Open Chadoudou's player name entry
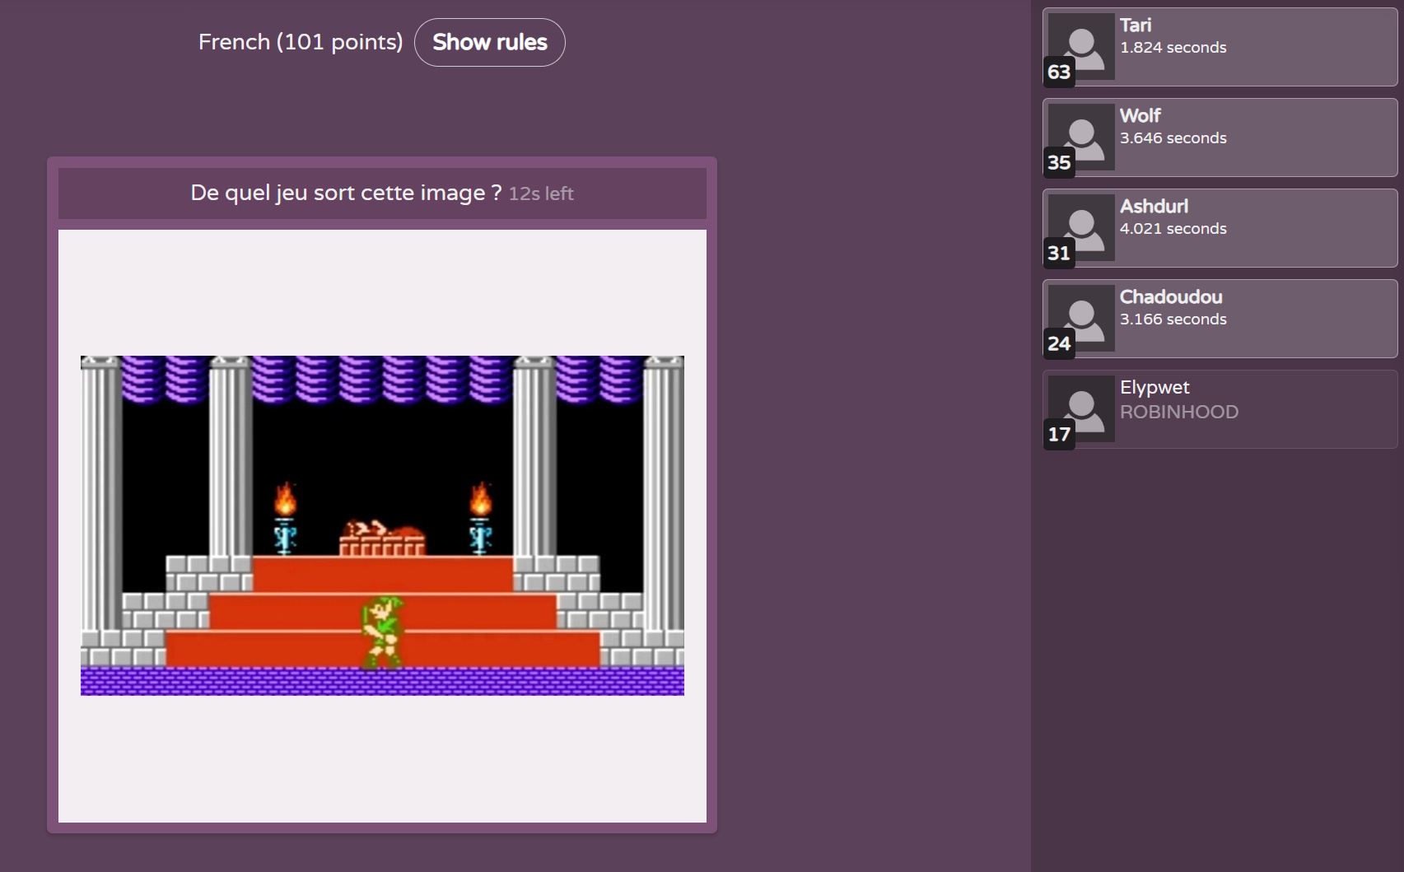1404x872 pixels. tap(1170, 297)
